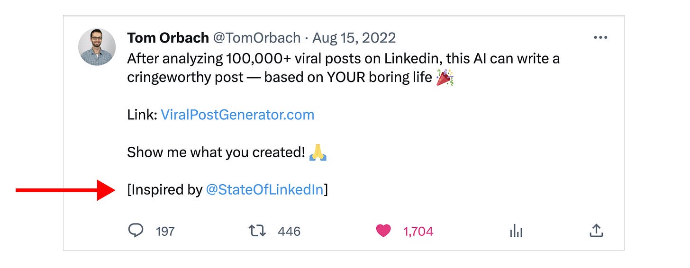Click the reply speech bubble icon
This screenshot has width=690, height=268.
point(136,231)
